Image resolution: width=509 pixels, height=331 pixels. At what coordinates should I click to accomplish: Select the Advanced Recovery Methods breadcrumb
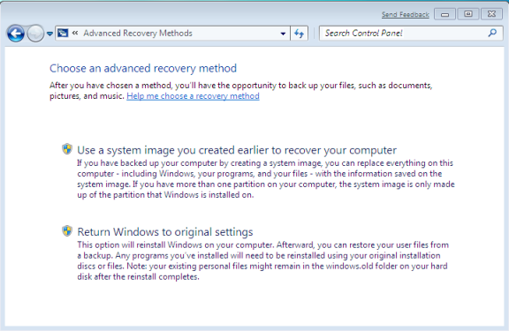point(138,33)
